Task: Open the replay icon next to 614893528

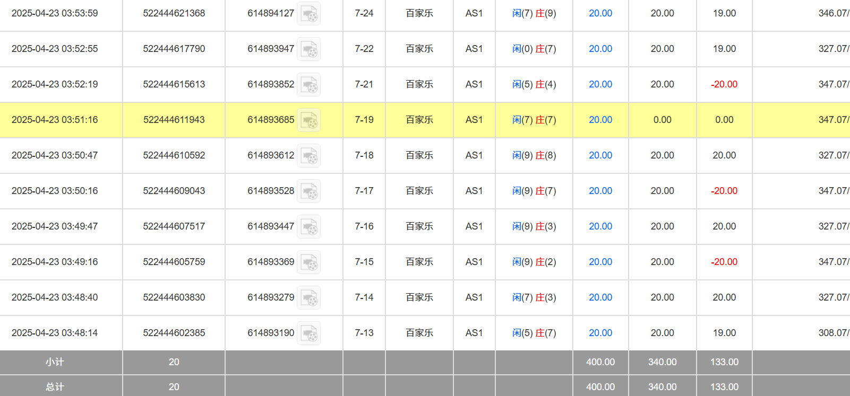Action: (x=308, y=191)
